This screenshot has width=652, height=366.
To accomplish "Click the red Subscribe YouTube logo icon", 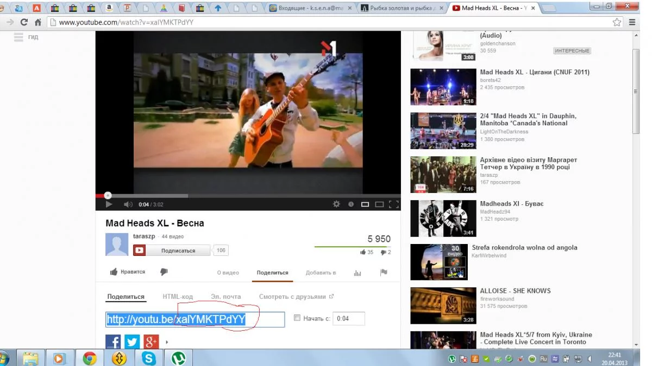I will click(x=140, y=251).
